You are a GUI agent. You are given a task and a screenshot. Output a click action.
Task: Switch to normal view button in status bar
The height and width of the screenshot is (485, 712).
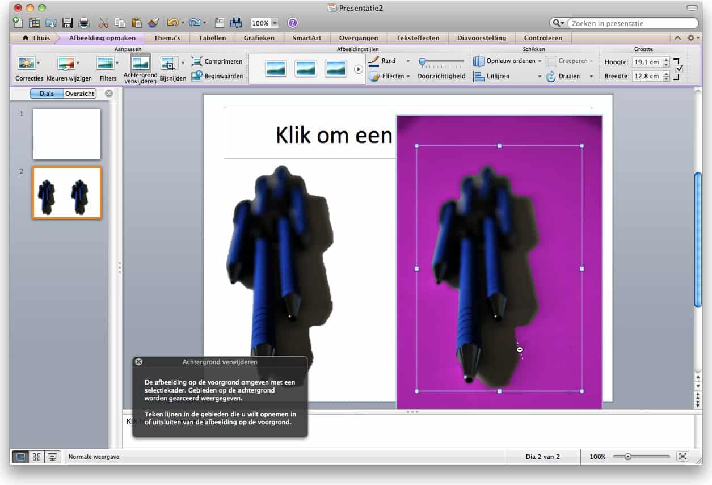point(20,457)
